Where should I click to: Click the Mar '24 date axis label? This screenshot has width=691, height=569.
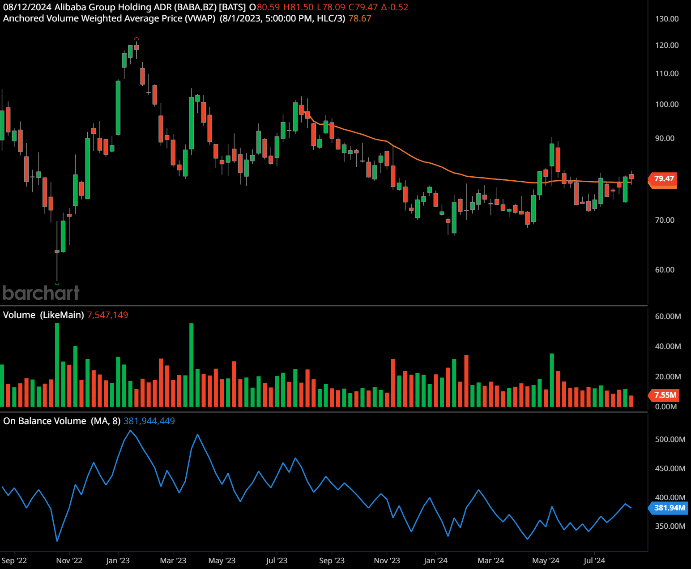pyautogui.click(x=491, y=561)
